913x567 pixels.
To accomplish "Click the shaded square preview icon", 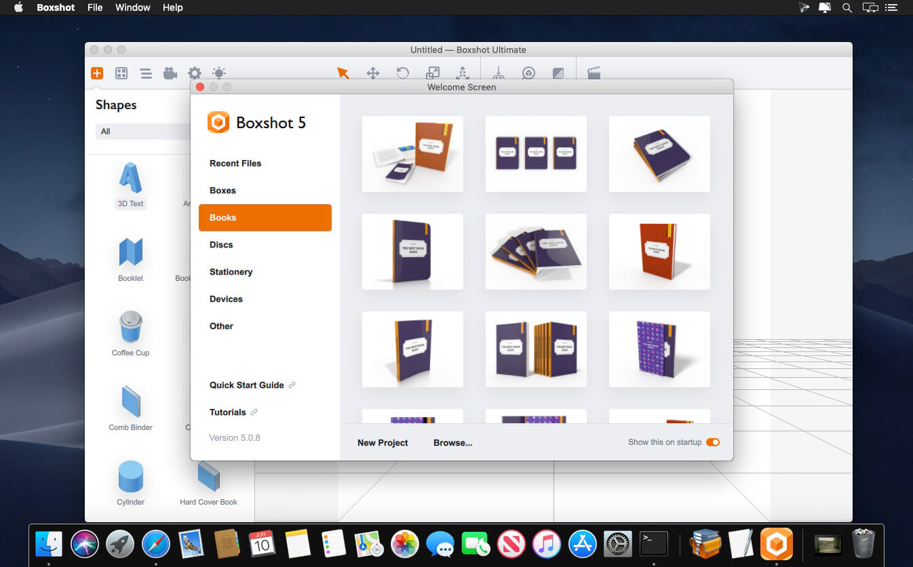I will [x=558, y=73].
